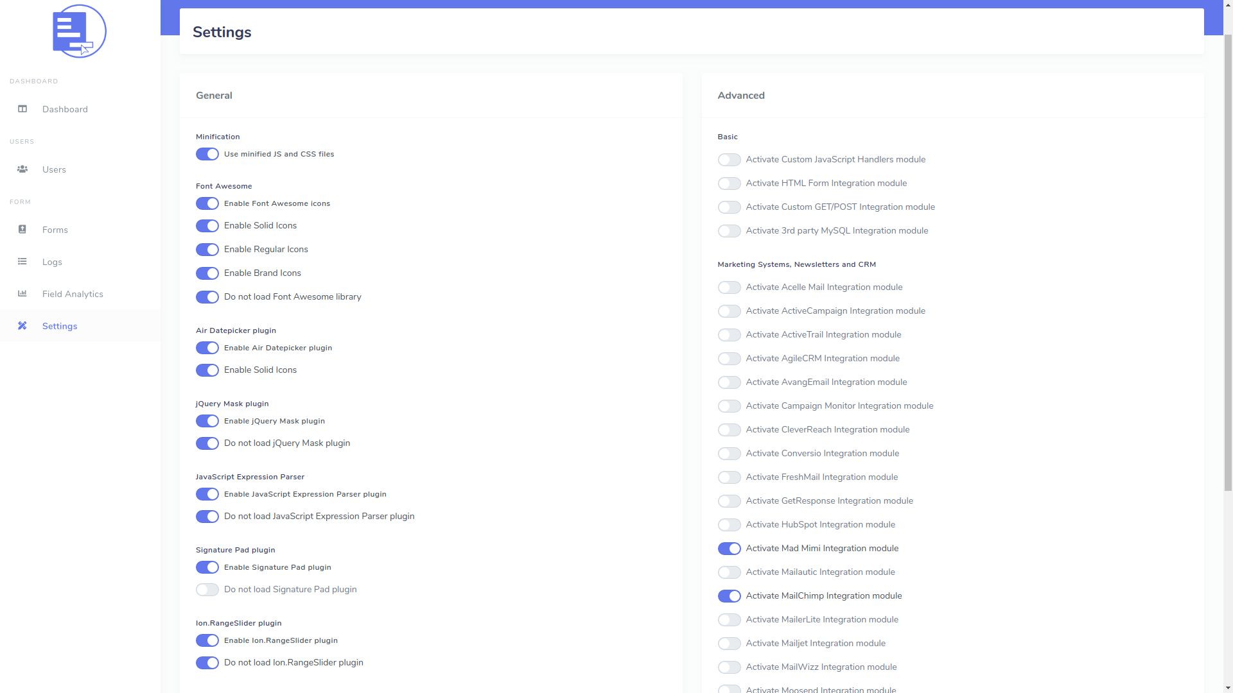Click the Settings tools icon
Screen dimensions: 1233x693
click(x=22, y=326)
